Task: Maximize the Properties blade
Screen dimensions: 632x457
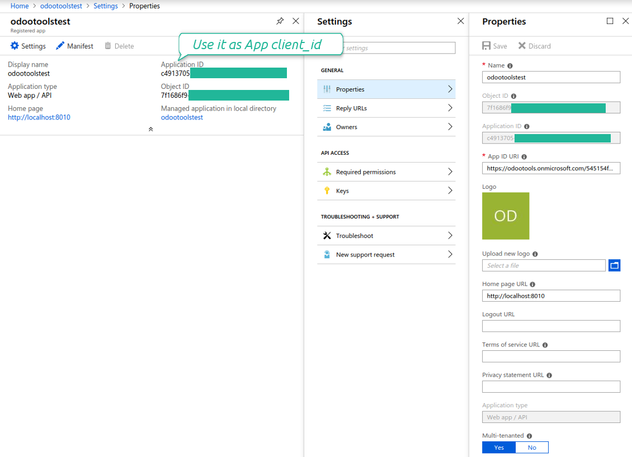Action: 610,21
